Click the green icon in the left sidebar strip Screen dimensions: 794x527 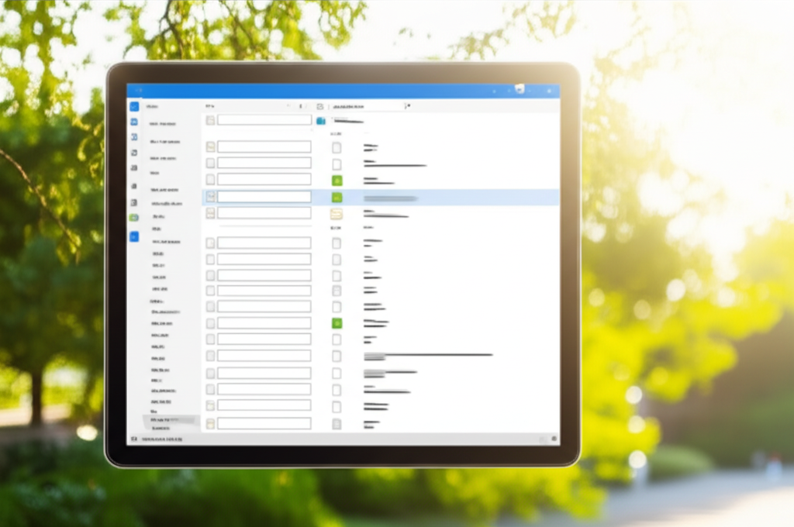click(x=133, y=219)
